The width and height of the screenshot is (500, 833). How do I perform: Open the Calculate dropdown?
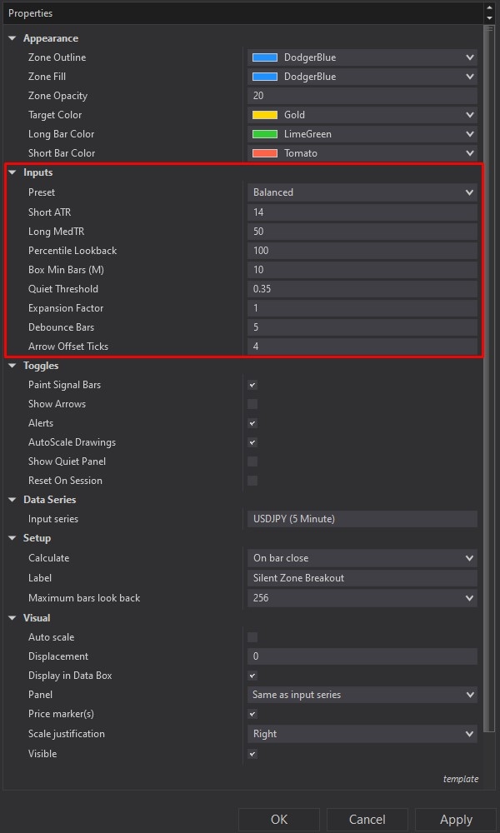pyautogui.click(x=362, y=558)
